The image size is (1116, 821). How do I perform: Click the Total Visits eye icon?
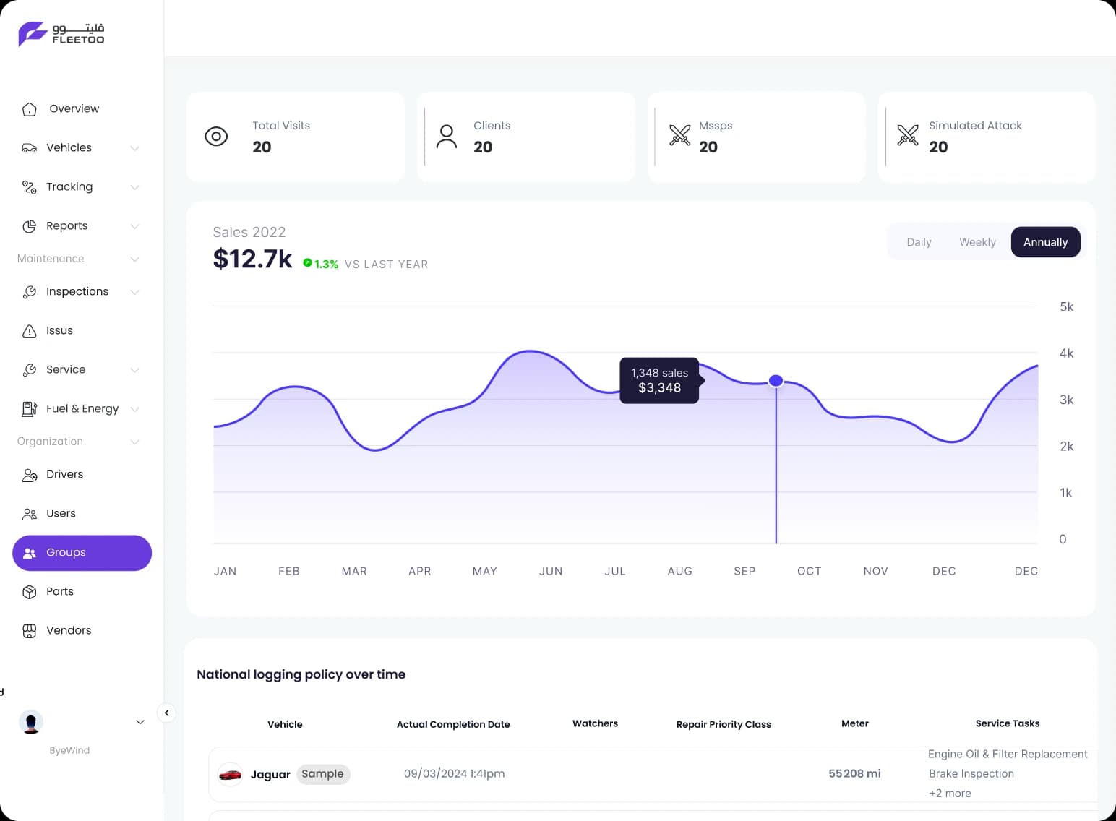[x=216, y=137]
